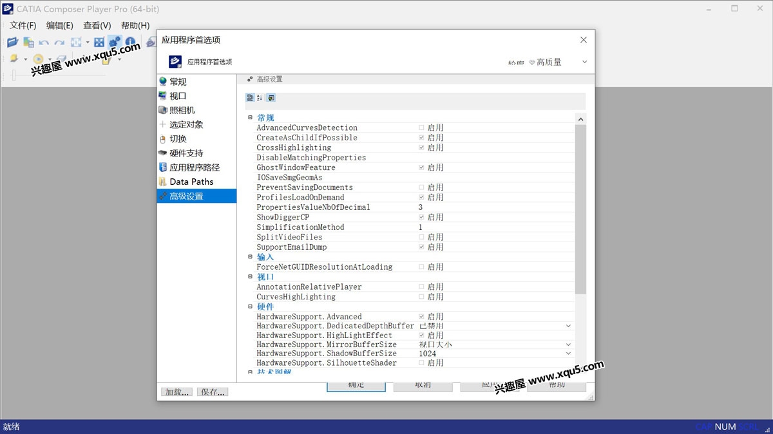This screenshot has width=773, height=434.
Task: Click the 加载... button
Action: [177, 392]
